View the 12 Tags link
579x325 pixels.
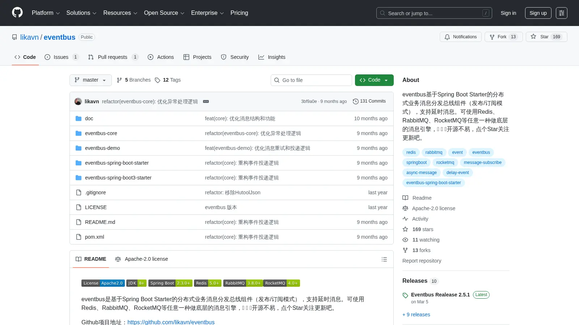click(x=168, y=80)
